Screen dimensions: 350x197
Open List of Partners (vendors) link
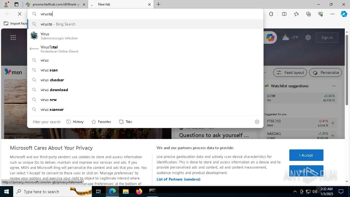coord(178,179)
